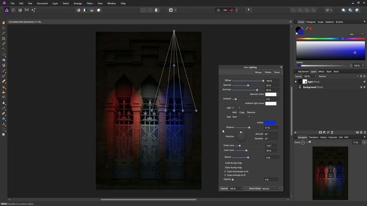Click the colour picker eyedropper in the Colour panel
The height and width of the screenshot is (206, 367).
[307, 29]
